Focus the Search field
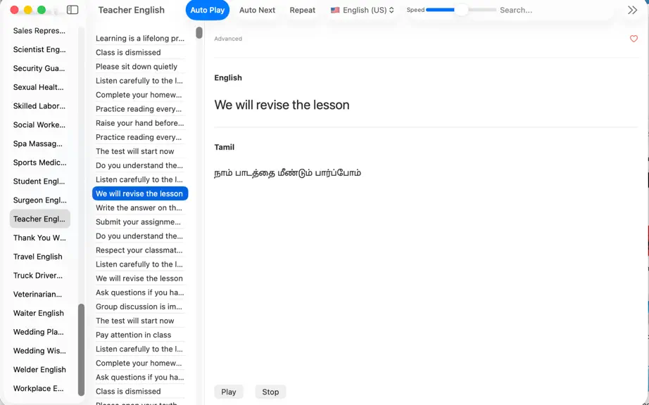 coord(555,10)
